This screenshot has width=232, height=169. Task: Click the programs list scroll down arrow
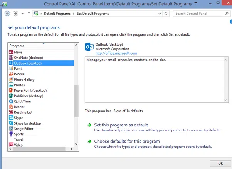tap(76, 144)
